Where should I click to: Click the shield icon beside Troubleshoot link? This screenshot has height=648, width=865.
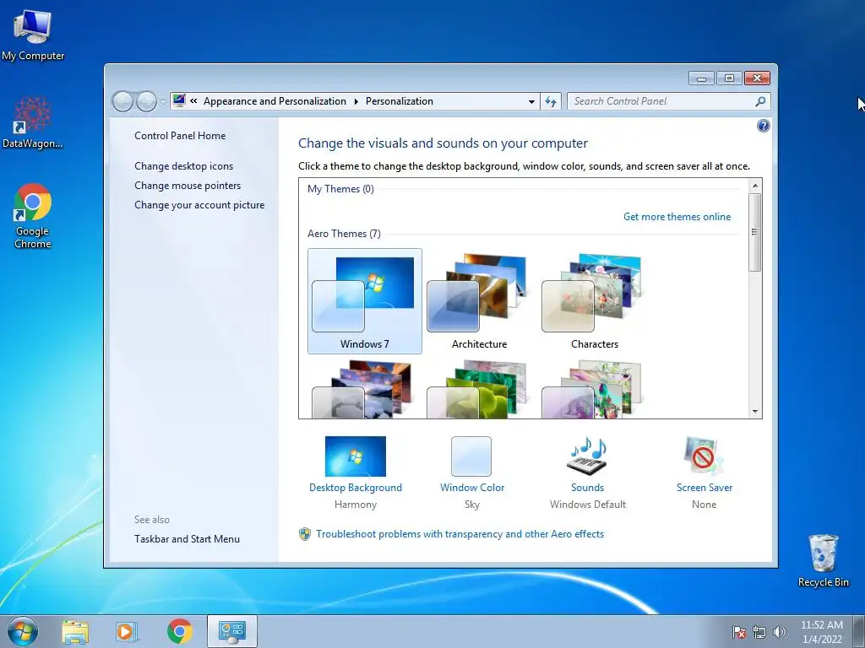[304, 534]
